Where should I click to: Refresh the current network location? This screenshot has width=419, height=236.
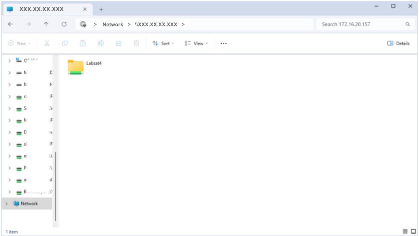click(x=64, y=24)
